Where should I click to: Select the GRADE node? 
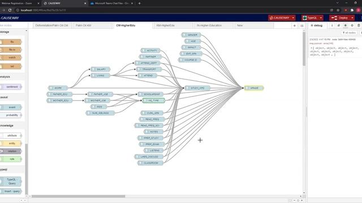(x=254, y=88)
